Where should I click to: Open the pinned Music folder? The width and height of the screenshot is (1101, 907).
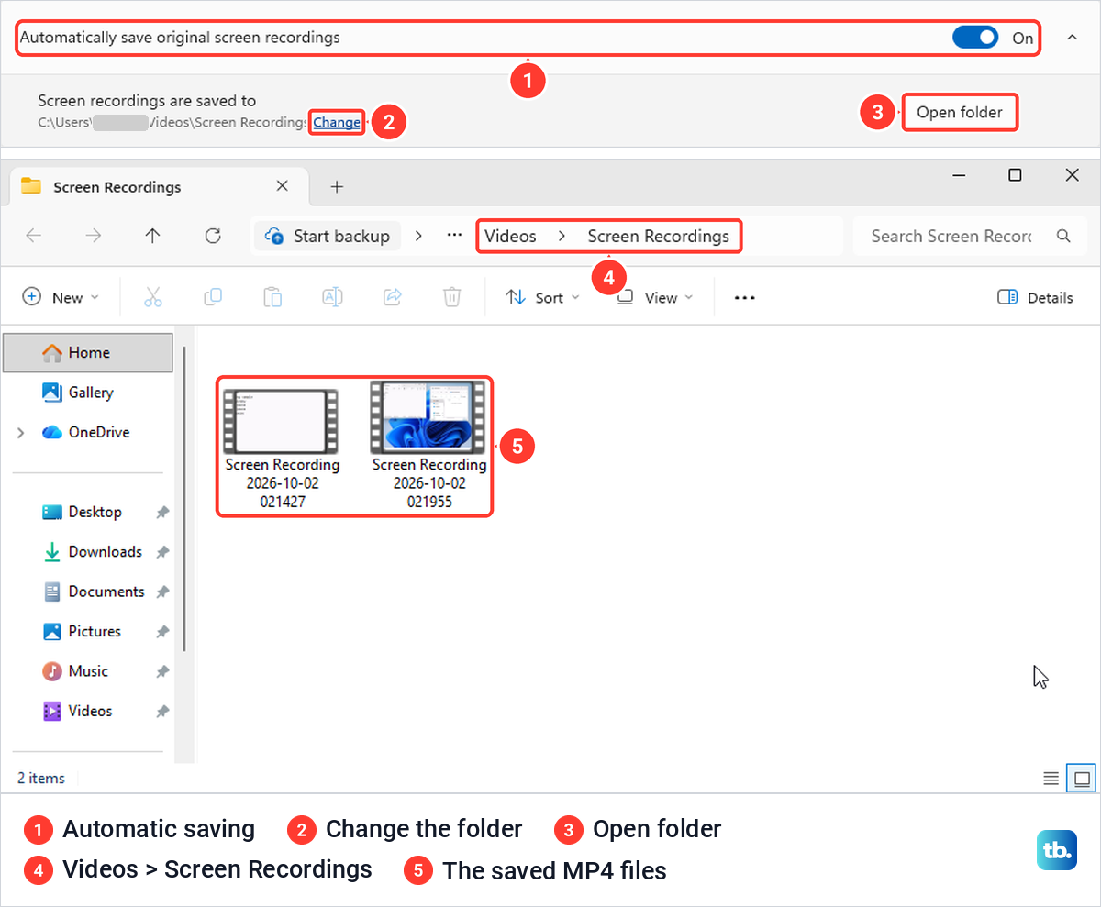tap(76, 671)
